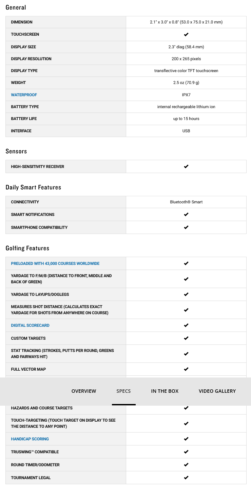The height and width of the screenshot is (489, 251).
Task: Click the TruSwing Compatible checkmark
Action: point(186,452)
